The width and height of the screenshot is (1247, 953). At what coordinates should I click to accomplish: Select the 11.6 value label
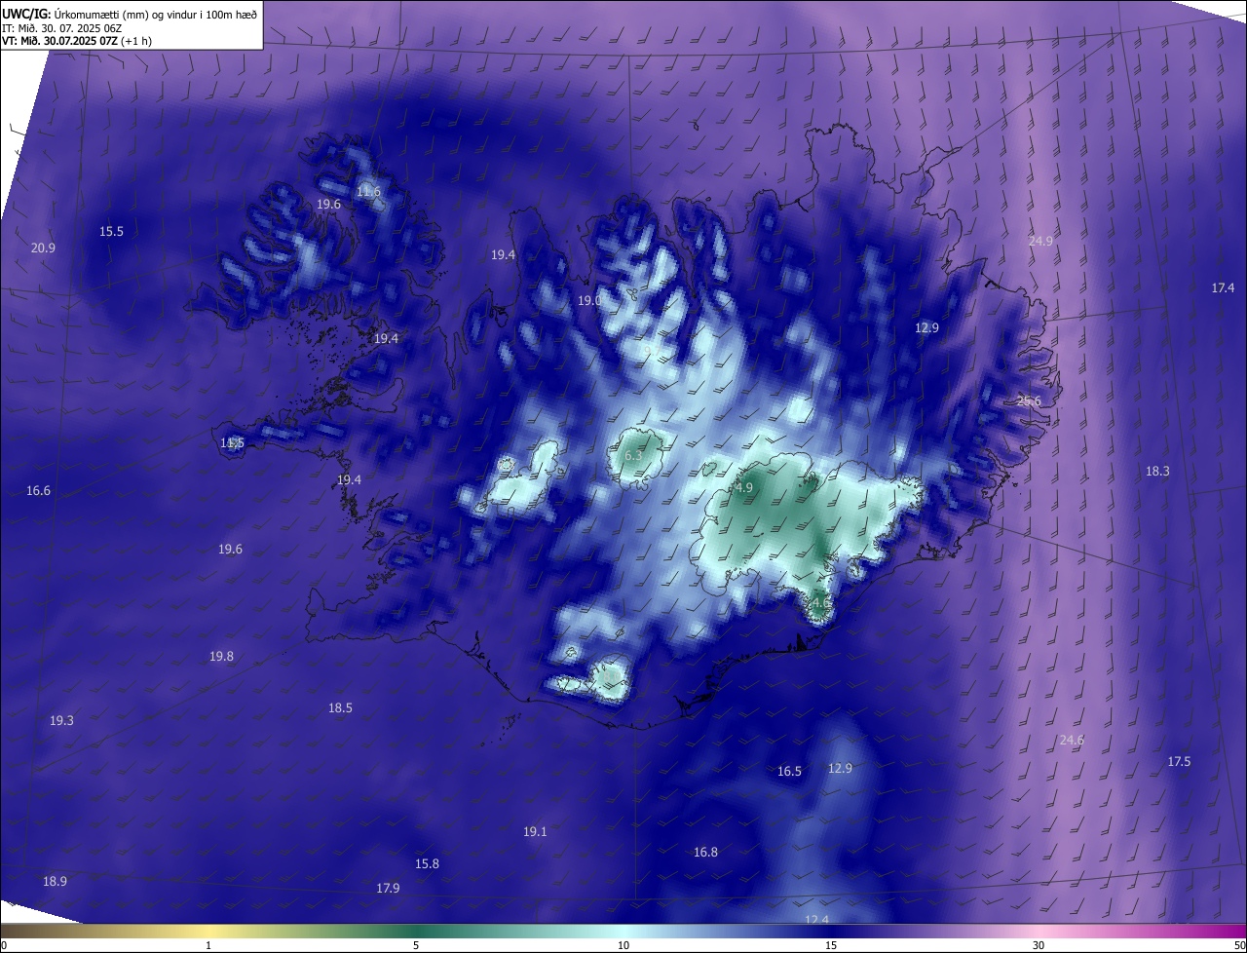coord(368,192)
